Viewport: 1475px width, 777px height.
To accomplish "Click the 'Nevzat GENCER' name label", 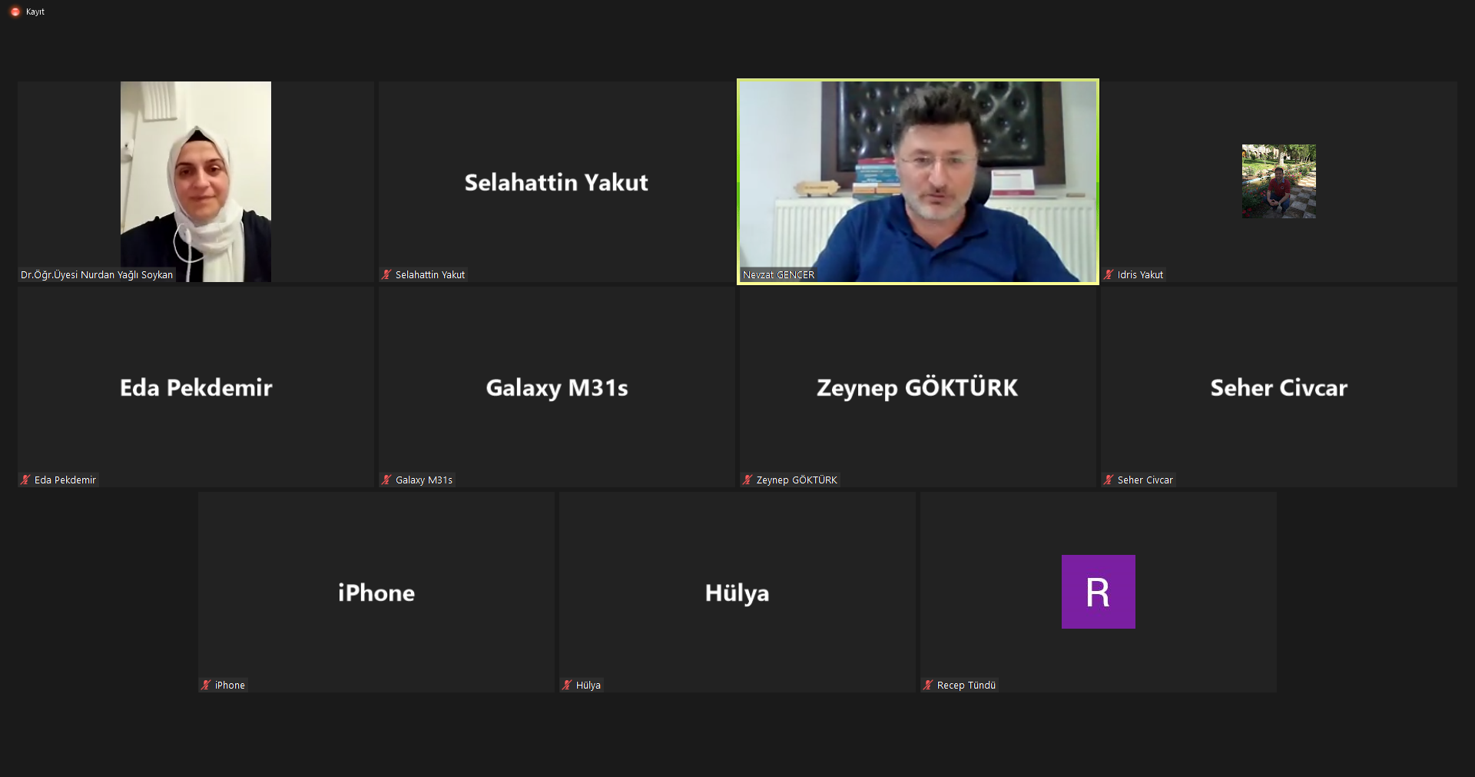I will coord(779,274).
